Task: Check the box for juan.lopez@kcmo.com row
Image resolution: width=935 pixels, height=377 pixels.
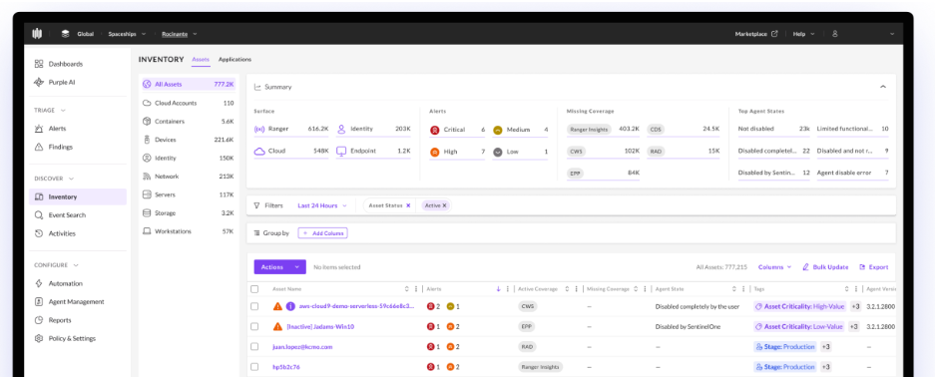Action: pos(254,346)
